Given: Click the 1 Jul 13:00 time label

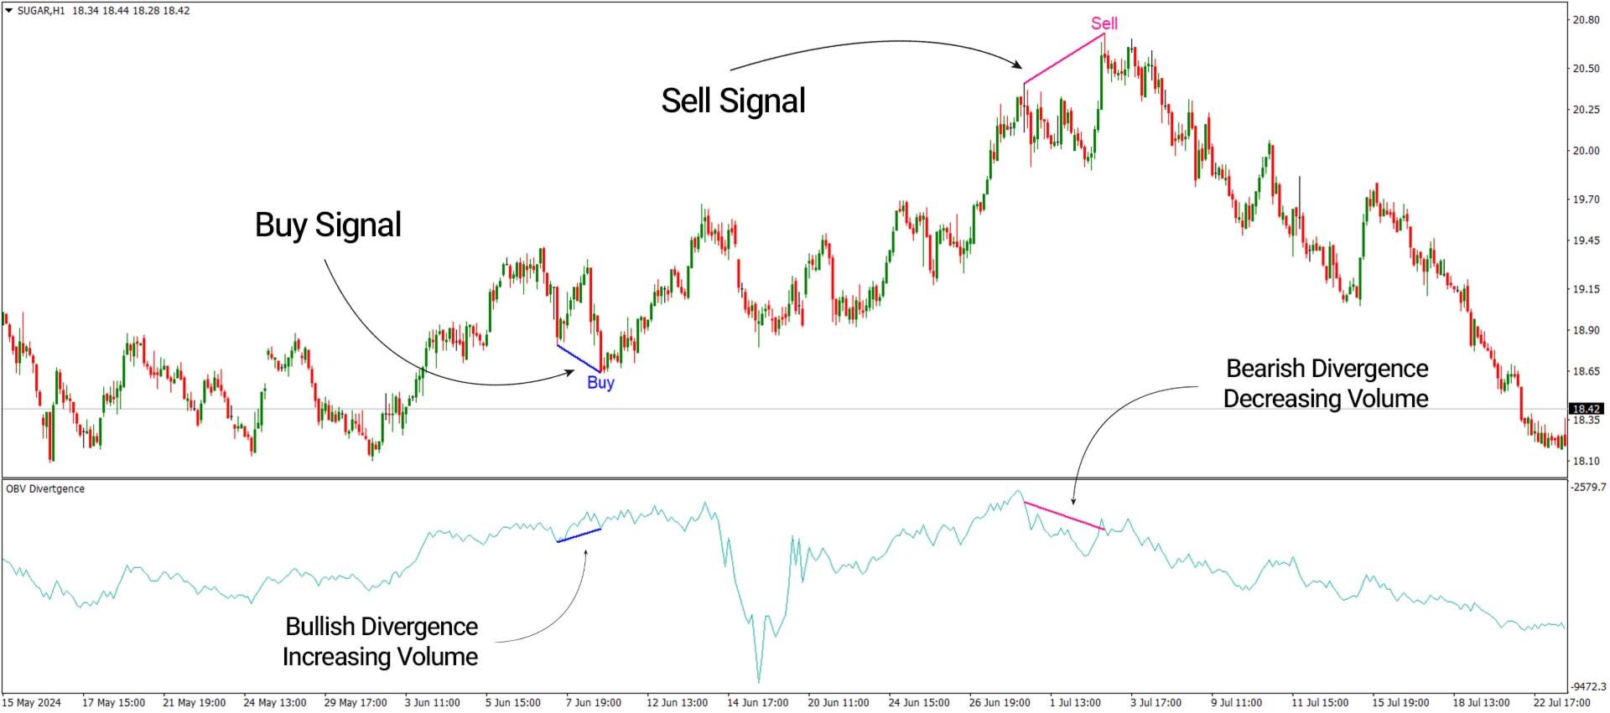Looking at the screenshot, I should [x=1075, y=702].
